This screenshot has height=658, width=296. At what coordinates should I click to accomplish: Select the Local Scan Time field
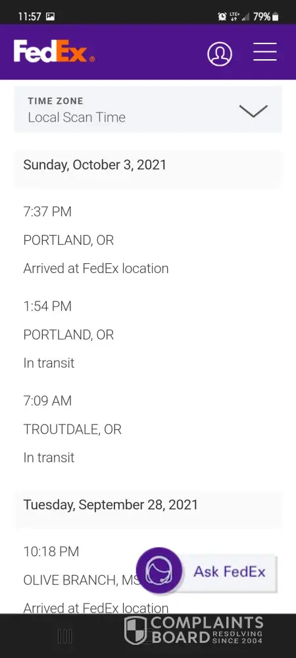tap(148, 109)
